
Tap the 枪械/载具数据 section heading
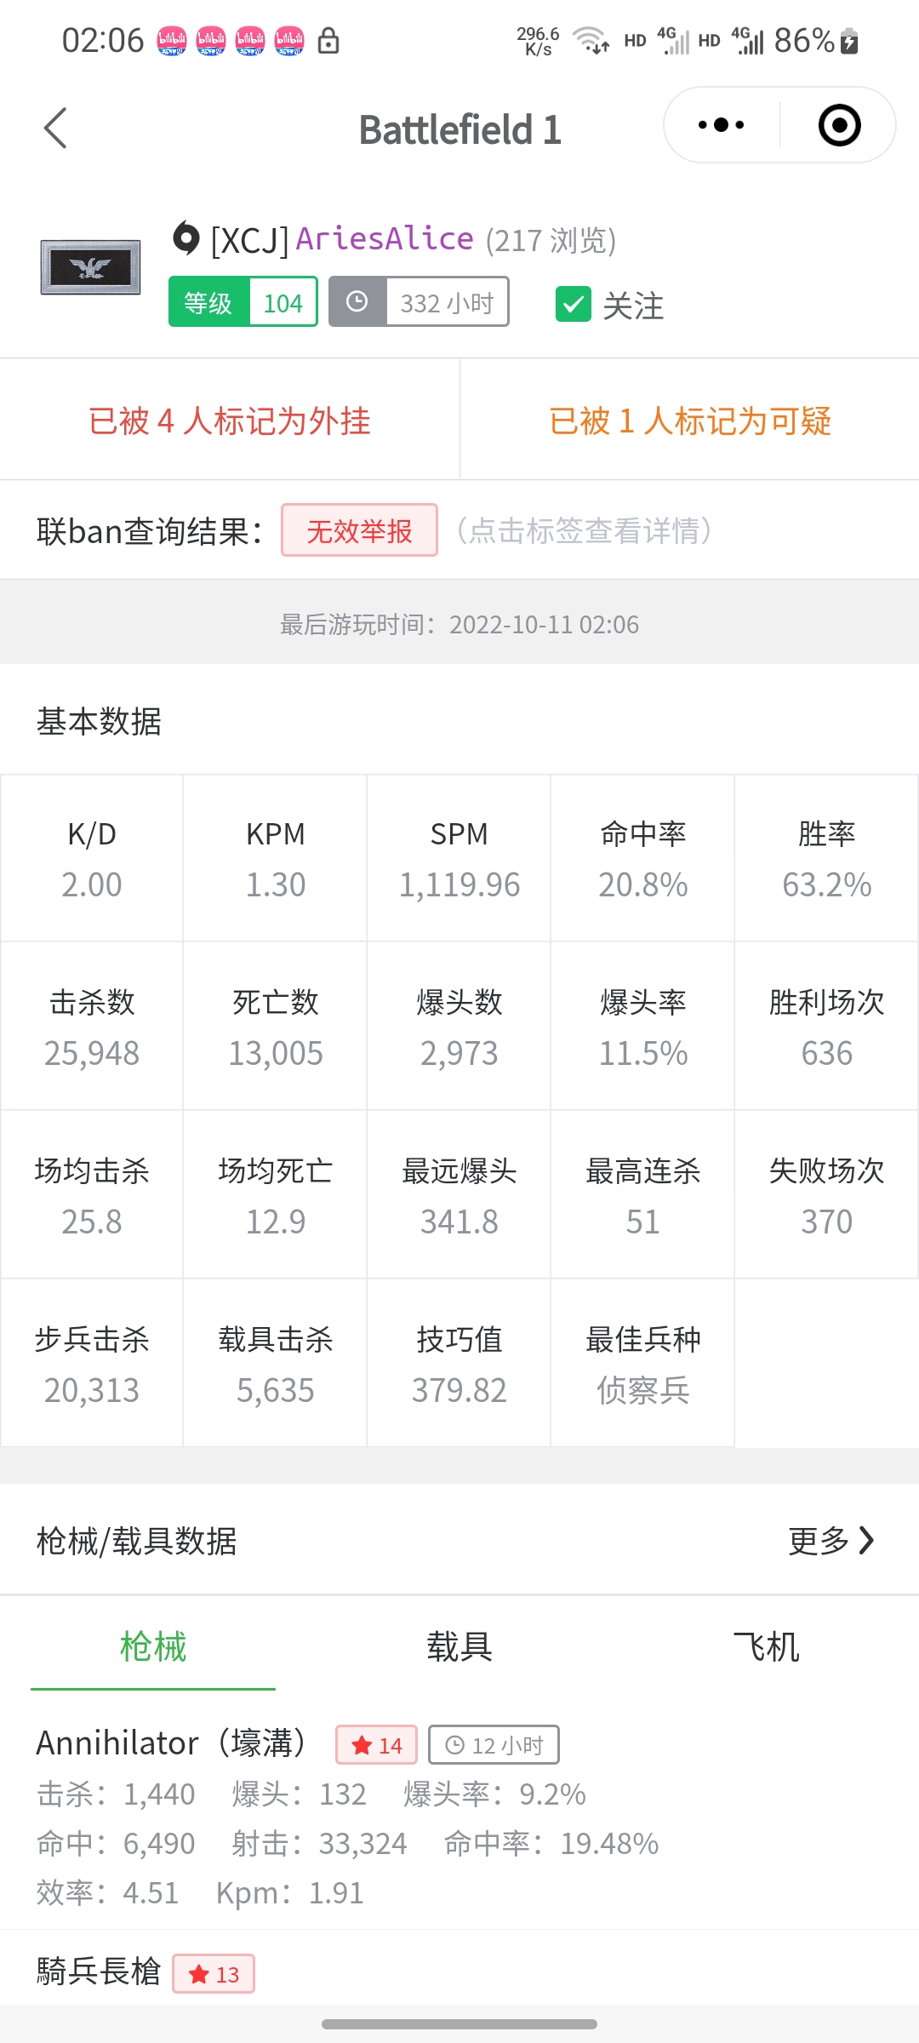click(136, 1541)
